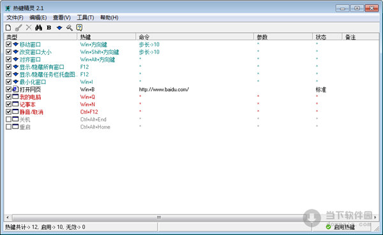Viewport: 383px width, 235px height.
Task: Click the blue icon beside 对齐窗口
Action: click(x=15, y=59)
